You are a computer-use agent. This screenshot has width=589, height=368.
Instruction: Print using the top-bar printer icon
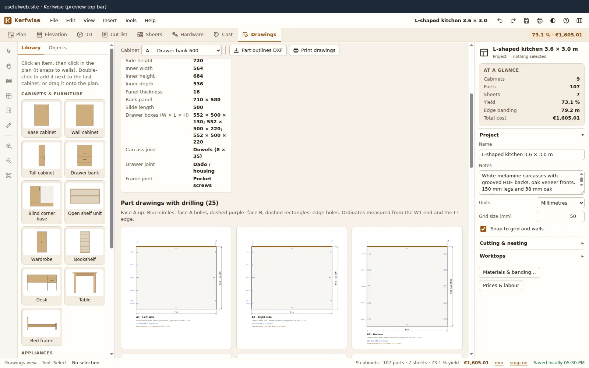540,21
